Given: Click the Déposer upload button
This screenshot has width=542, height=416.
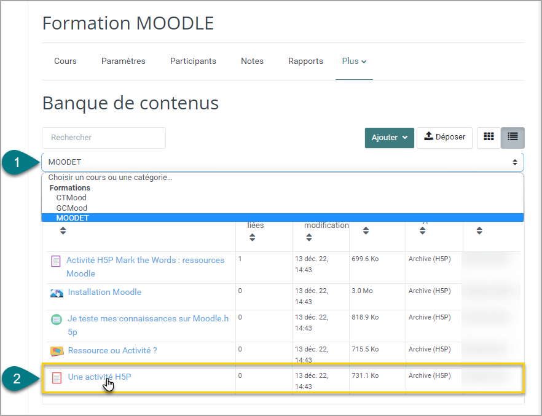Looking at the screenshot, I should tap(444, 138).
